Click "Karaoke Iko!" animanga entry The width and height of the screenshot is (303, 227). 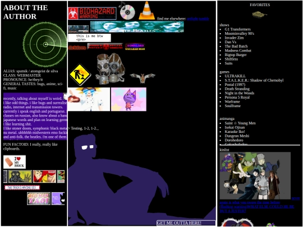pos(235,132)
